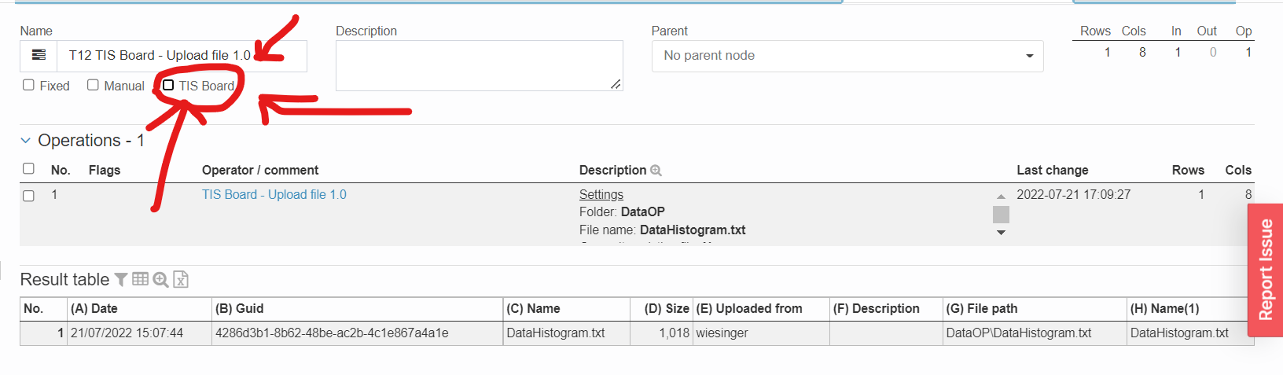The image size is (1283, 375).
Task: Click the grid table view icon
Action: [141, 279]
